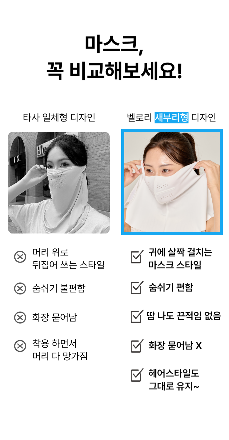
Task: Toggle the checkbox next to 숨쉬기 편함
Action: 137,287
